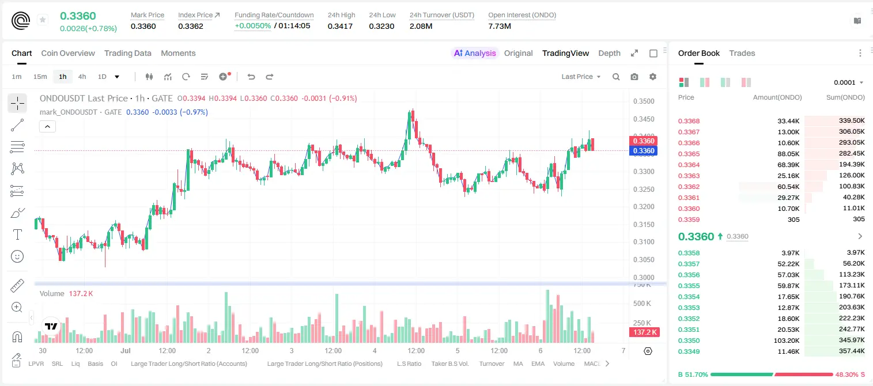Viewport: 873px width, 386px height.
Task: Select the ruler measure tool
Action: click(x=17, y=286)
